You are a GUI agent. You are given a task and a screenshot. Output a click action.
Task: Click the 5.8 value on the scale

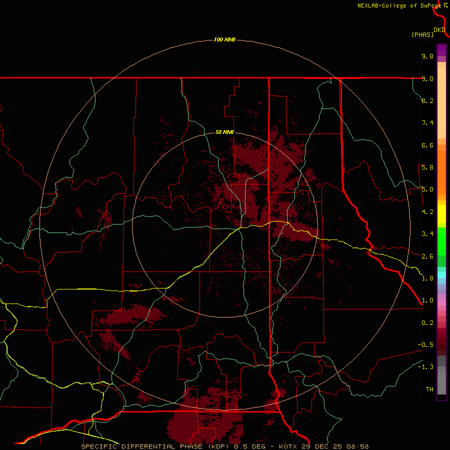click(x=427, y=167)
